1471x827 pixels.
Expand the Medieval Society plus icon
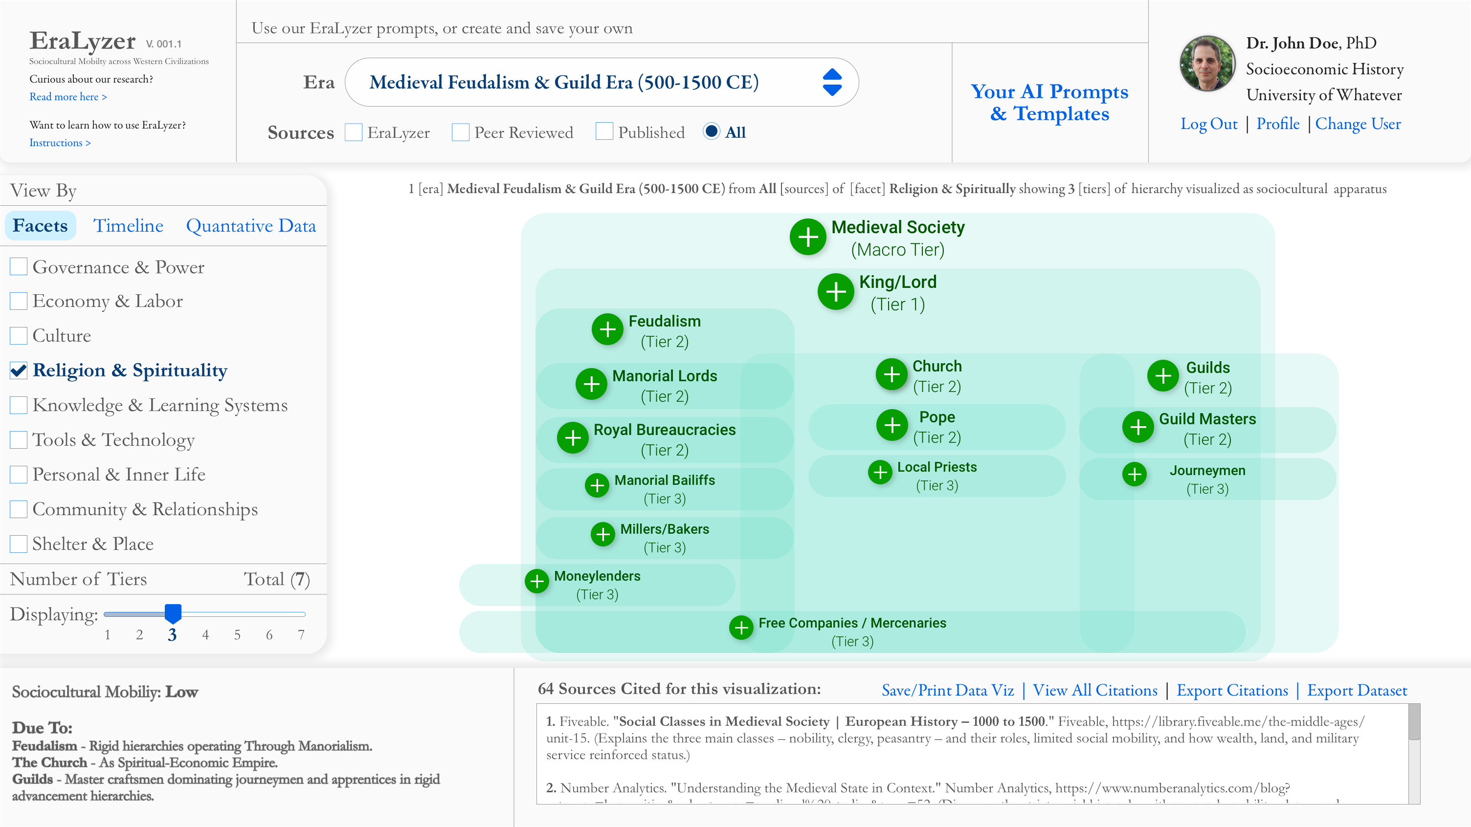807,237
